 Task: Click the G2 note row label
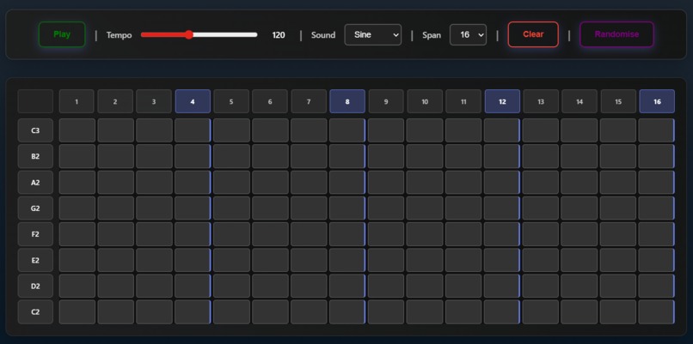35,208
